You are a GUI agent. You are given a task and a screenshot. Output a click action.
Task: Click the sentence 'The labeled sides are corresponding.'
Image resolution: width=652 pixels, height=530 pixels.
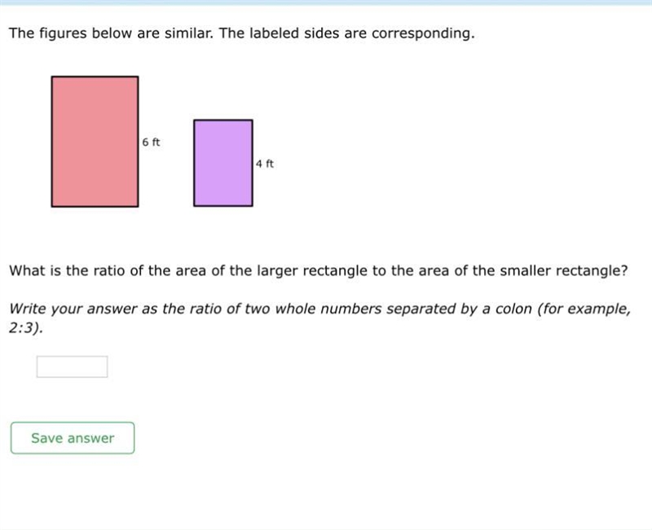coord(347,33)
